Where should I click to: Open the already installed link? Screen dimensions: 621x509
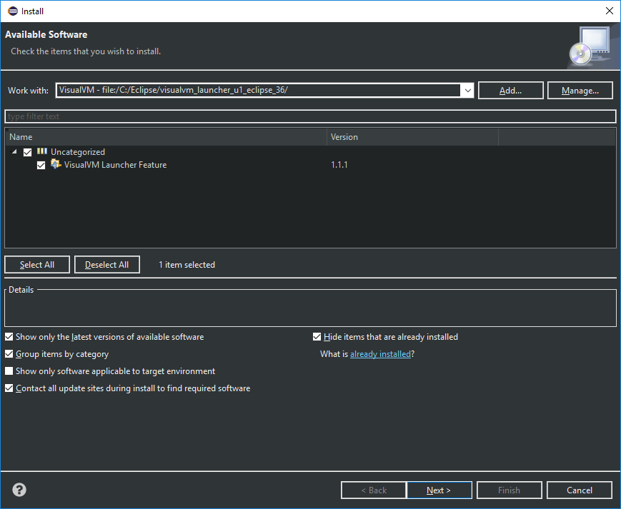380,354
